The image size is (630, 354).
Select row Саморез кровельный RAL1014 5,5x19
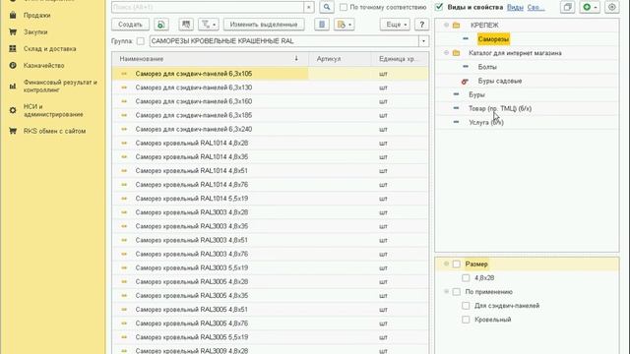coord(271,199)
